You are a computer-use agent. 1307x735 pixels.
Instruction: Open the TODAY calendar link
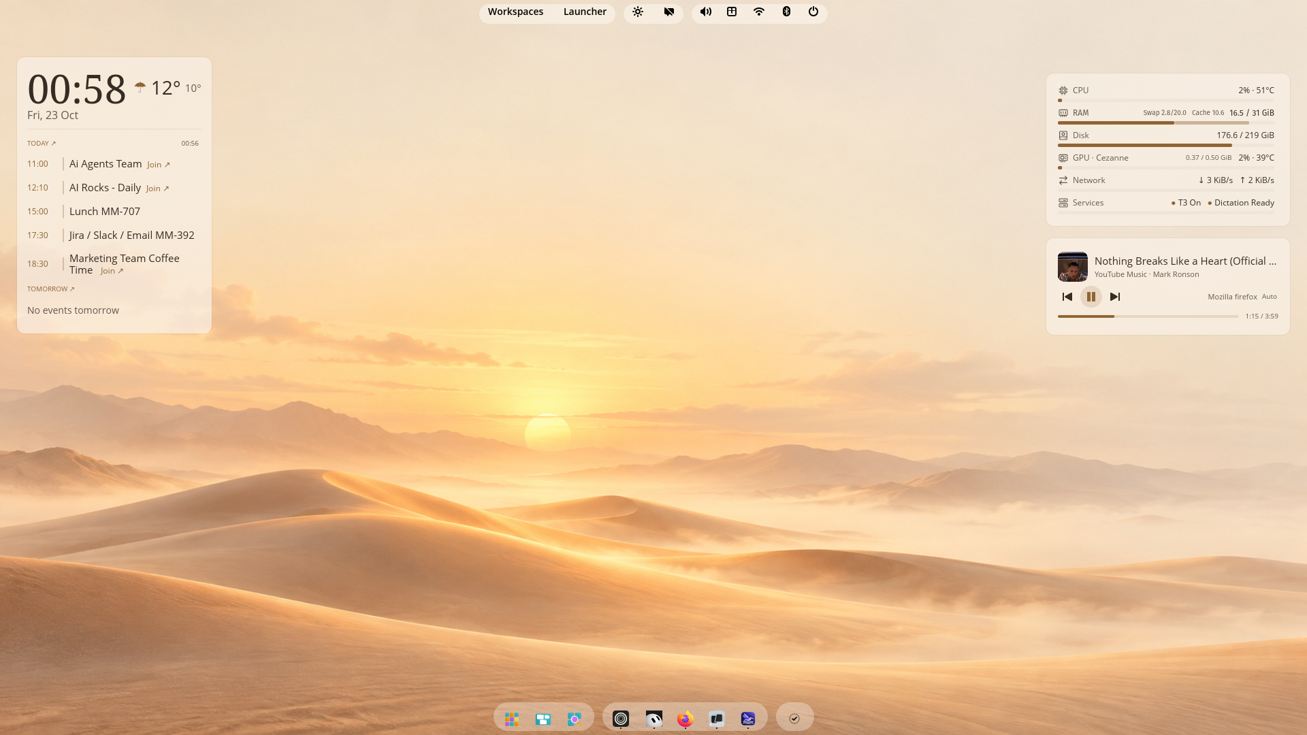click(42, 144)
